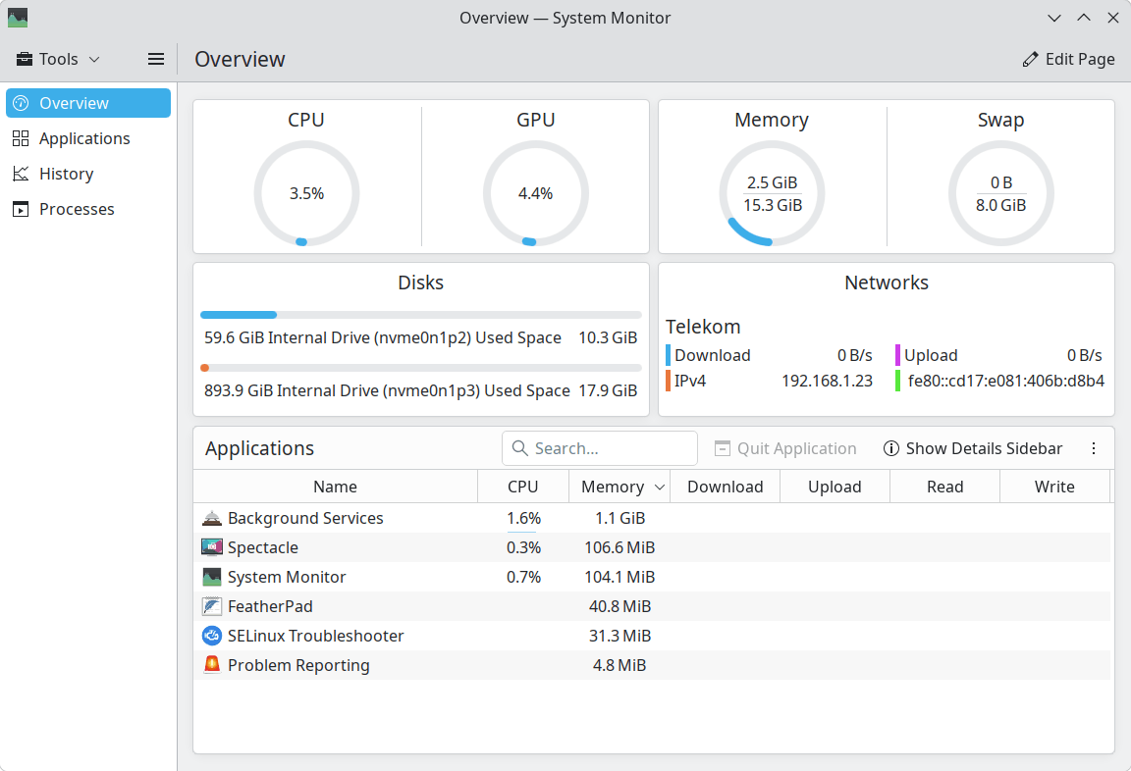Click in the Search applications field
This screenshot has height=771, width=1131.
pyautogui.click(x=609, y=448)
